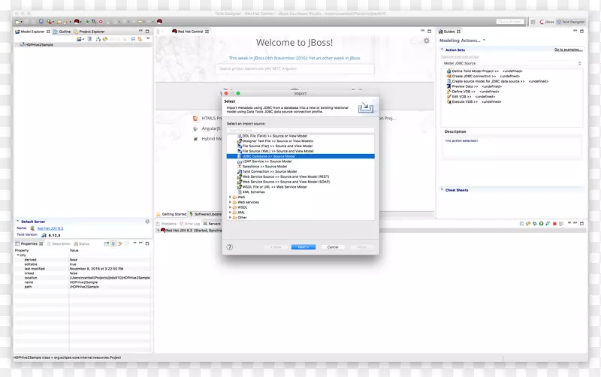This screenshot has height=377, width=601.
Task: Switch to the Teiid Designer perspective
Action: 571,22
